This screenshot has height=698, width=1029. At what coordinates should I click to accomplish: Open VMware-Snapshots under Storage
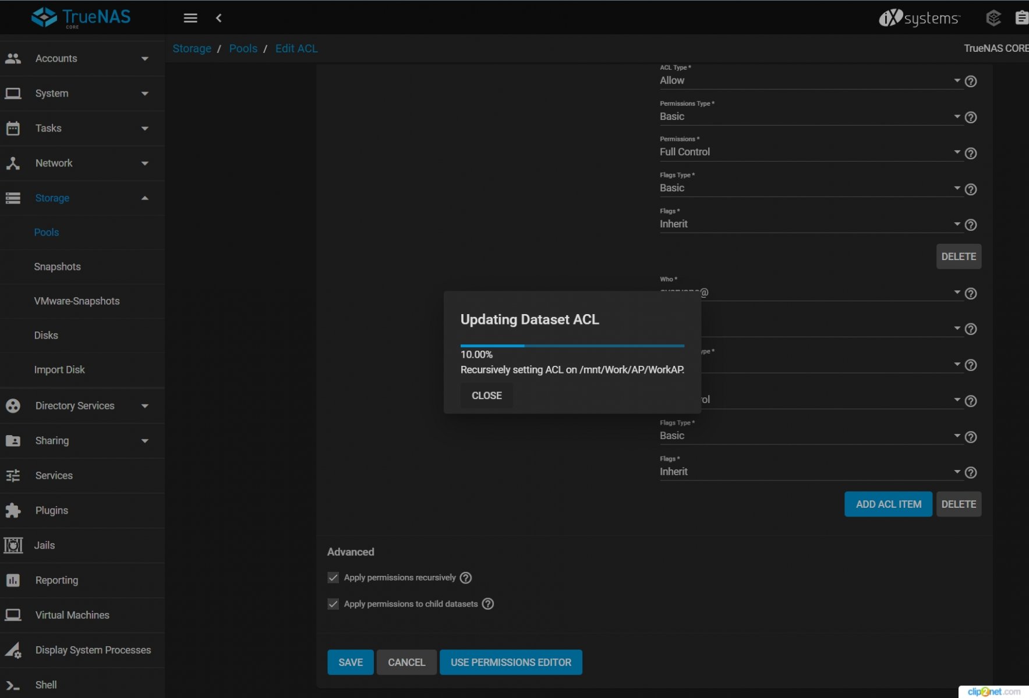[77, 301]
